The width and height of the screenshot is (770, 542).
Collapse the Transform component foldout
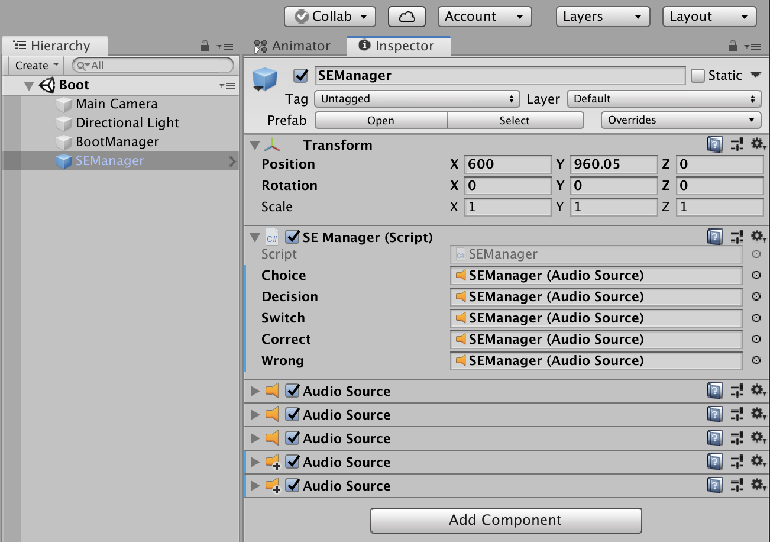pyautogui.click(x=255, y=145)
